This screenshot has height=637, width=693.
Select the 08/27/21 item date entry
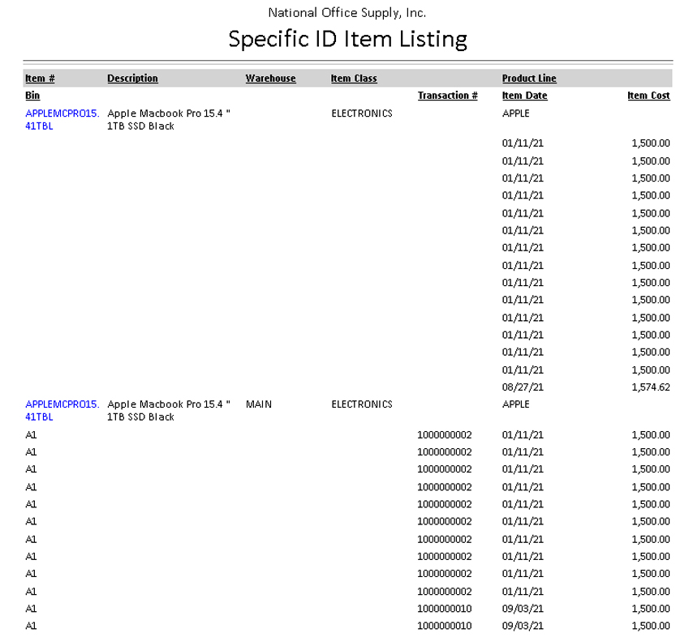pos(523,387)
